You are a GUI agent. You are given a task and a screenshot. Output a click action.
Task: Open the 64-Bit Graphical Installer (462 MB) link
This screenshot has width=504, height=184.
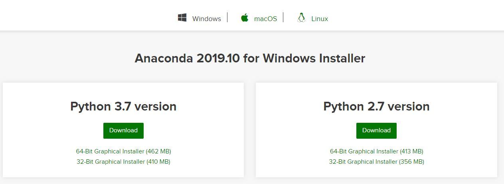pos(123,151)
